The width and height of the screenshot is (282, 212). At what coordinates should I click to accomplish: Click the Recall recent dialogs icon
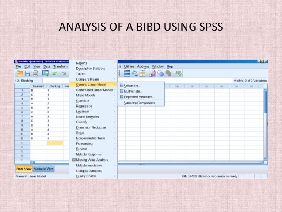point(46,73)
